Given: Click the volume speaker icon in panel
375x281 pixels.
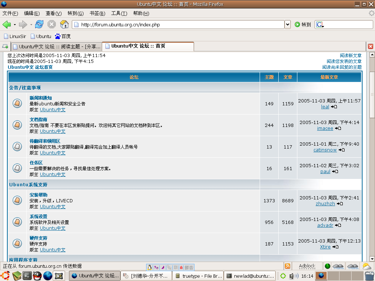Looking at the screenshot, I should [294, 276].
